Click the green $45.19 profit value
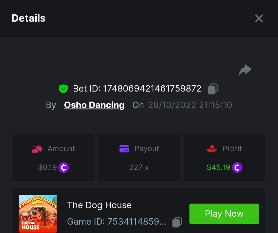278x233 pixels. (218, 167)
